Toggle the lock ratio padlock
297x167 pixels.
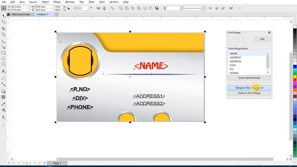click(x=69, y=8)
